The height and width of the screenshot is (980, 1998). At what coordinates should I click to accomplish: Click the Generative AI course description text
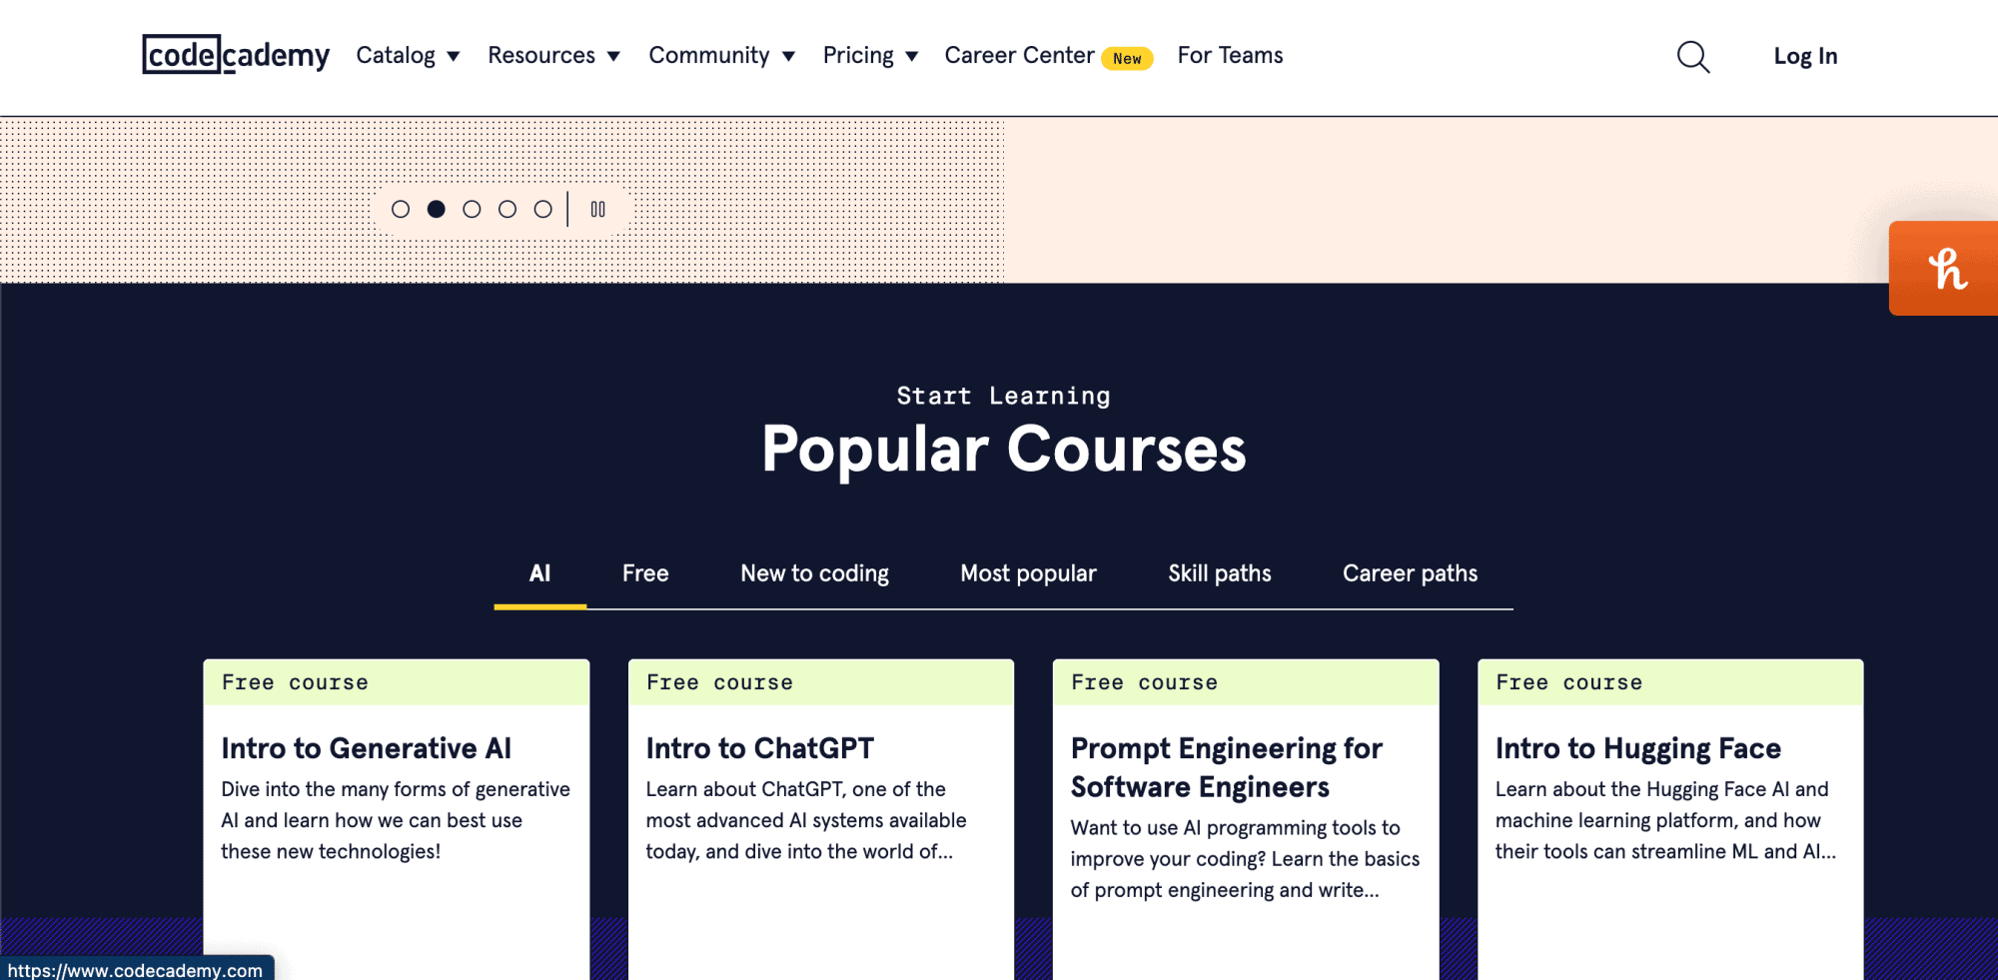coord(396,820)
